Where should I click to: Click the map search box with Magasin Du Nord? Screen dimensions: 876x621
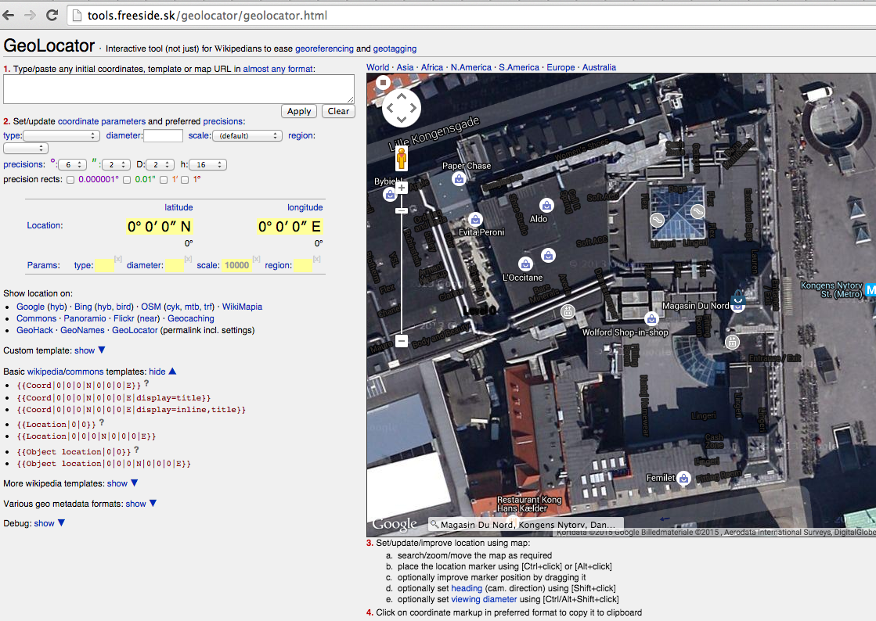pyautogui.click(x=526, y=525)
